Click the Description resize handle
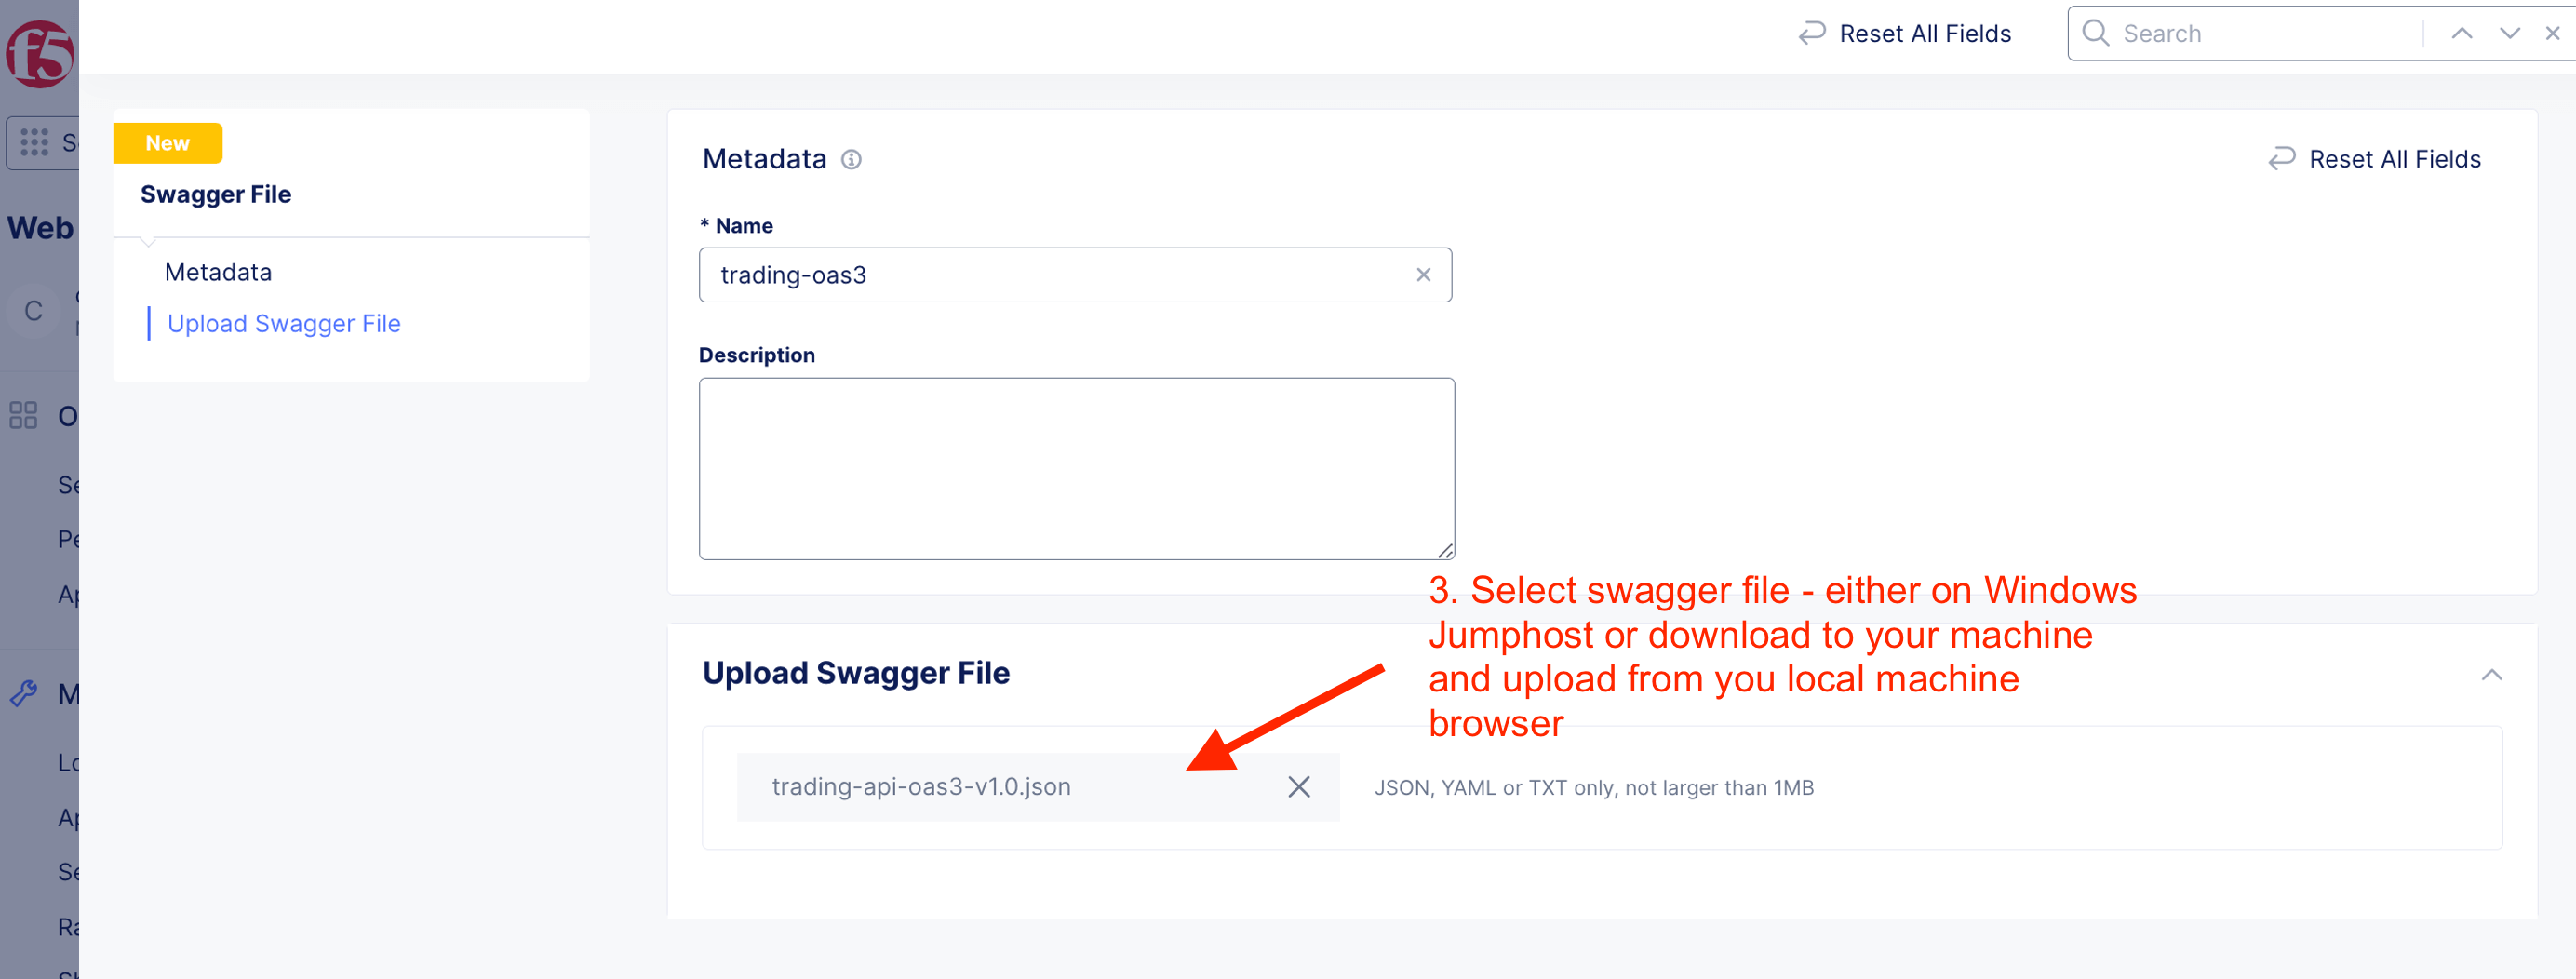Viewport: 2576px width, 979px height. [x=1445, y=550]
